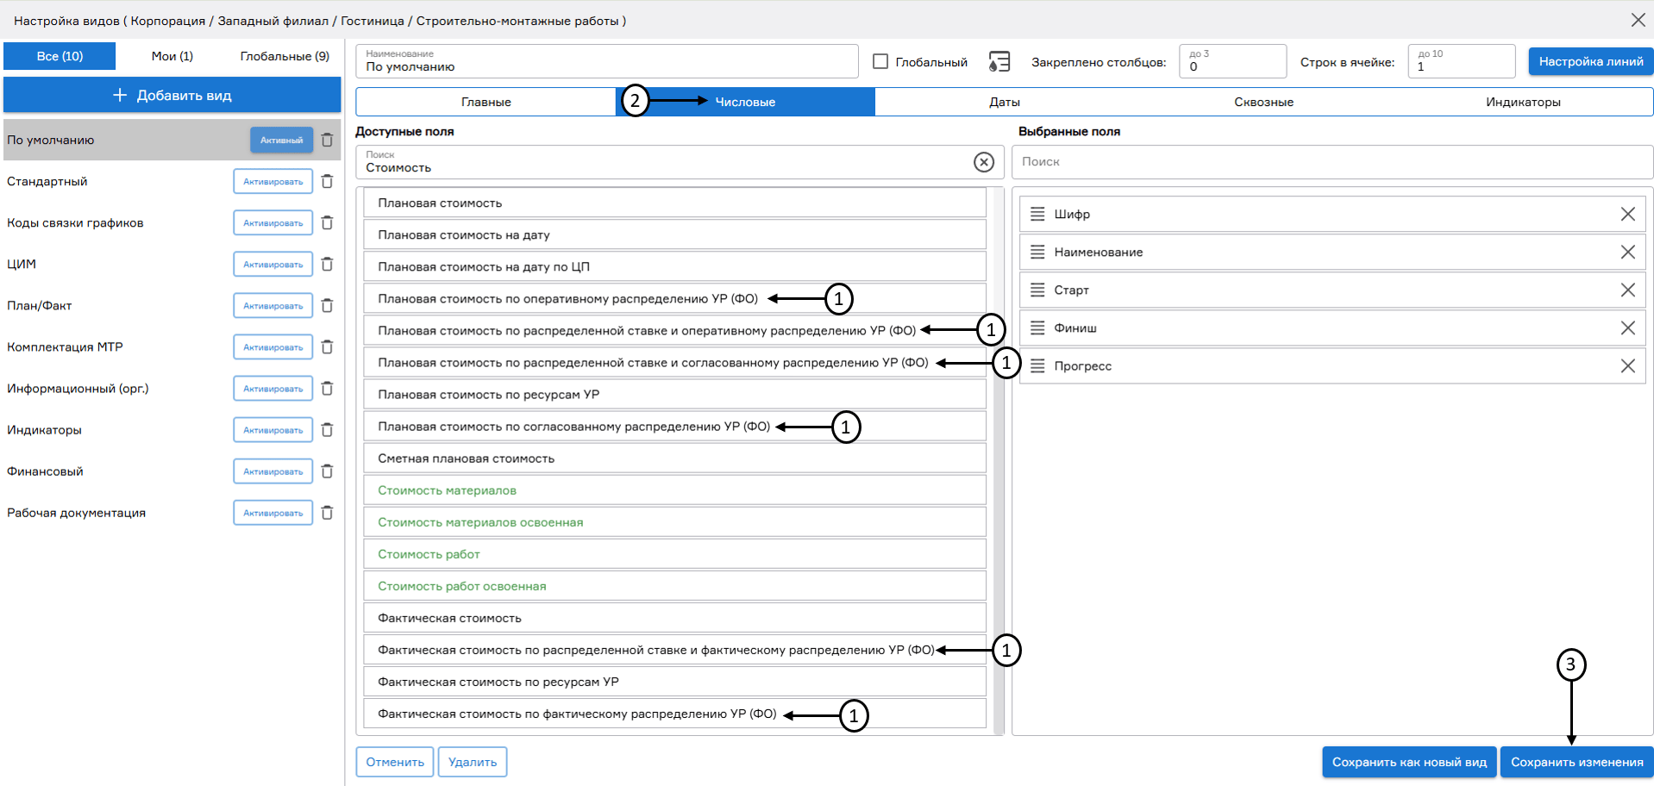Activate the План/Факт view
Screen dimensions: 1654x786
pos(273,306)
